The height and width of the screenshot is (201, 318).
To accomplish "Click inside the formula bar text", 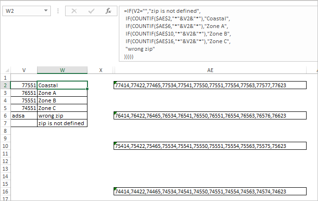I will pyautogui.click(x=218, y=34).
